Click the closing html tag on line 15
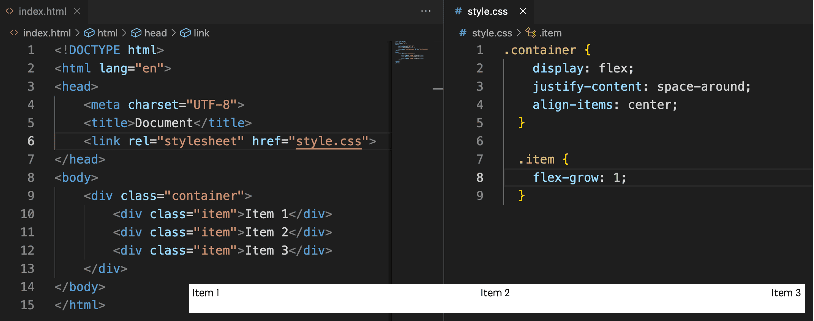The height and width of the screenshot is (321, 814). click(x=80, y=305)
